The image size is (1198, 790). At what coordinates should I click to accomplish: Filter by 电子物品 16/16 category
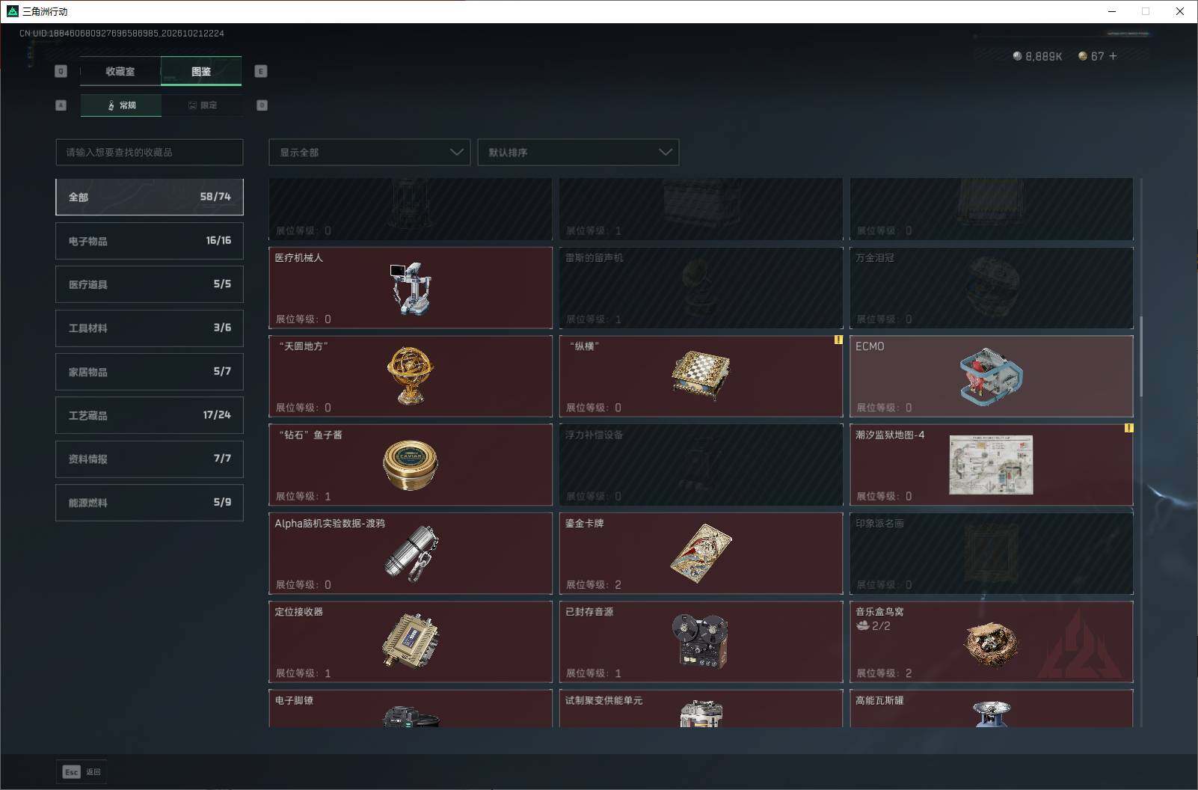point(150,241)
